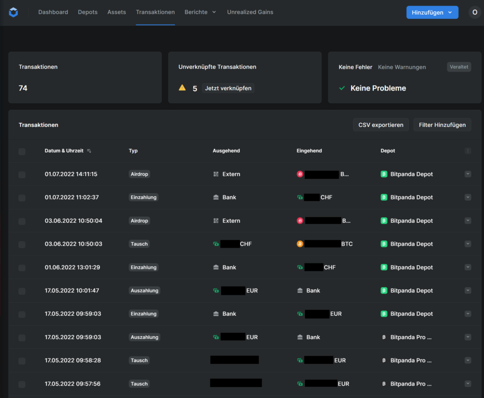Click incoming bank icon in 17.05.2022 10:01:47 row
The image size is (484, 398).
300,290
